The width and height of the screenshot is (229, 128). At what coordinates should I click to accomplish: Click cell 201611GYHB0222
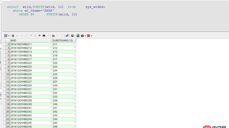click(x=31, y=63)
